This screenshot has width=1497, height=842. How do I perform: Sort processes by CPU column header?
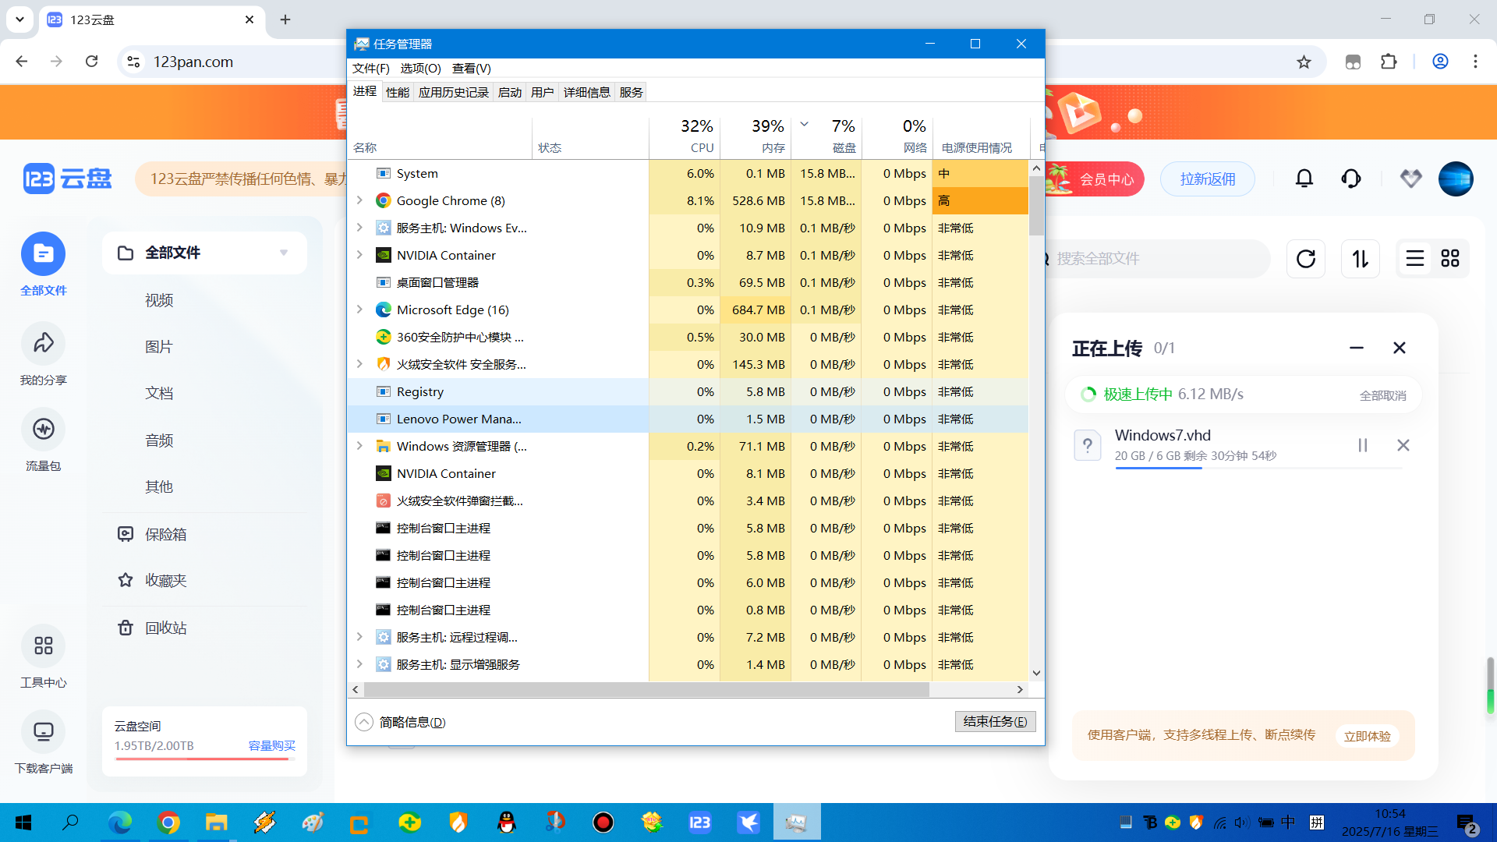point(685,136)
